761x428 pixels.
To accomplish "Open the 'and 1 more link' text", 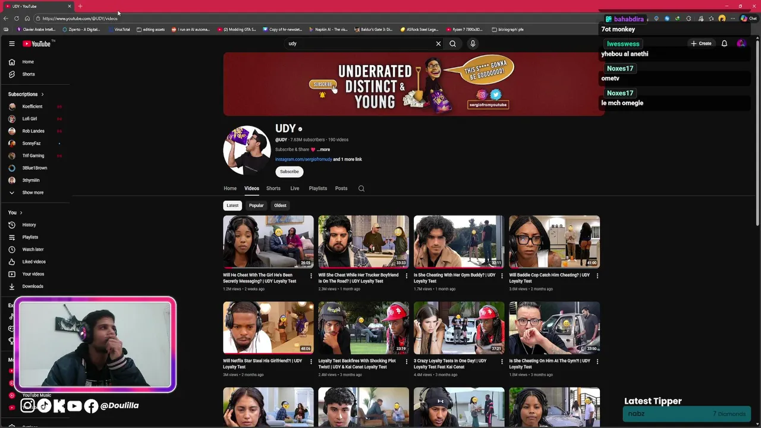I will pos(347,159).
